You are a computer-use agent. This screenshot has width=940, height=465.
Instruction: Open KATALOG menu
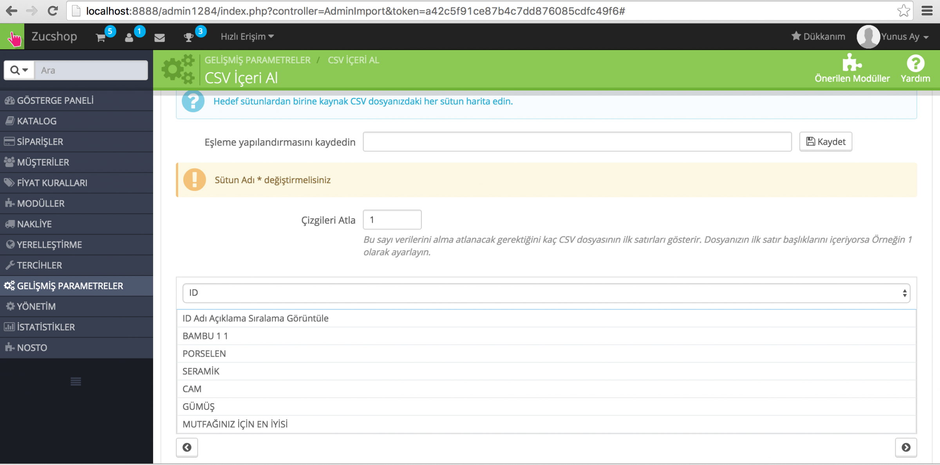click(x=76, y=121)
